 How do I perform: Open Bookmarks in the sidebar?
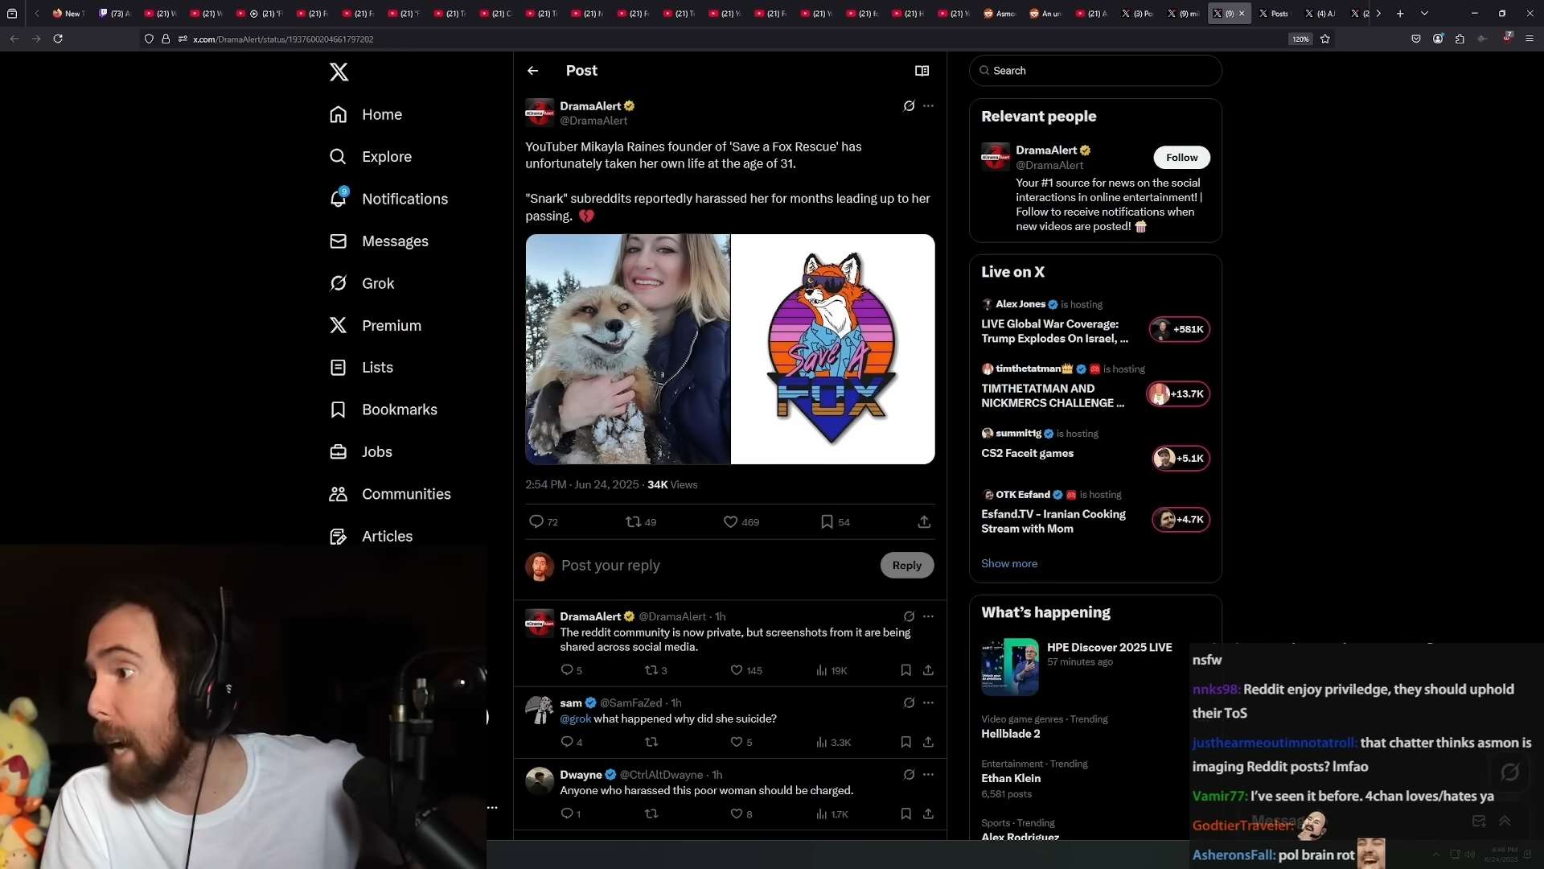384,410
